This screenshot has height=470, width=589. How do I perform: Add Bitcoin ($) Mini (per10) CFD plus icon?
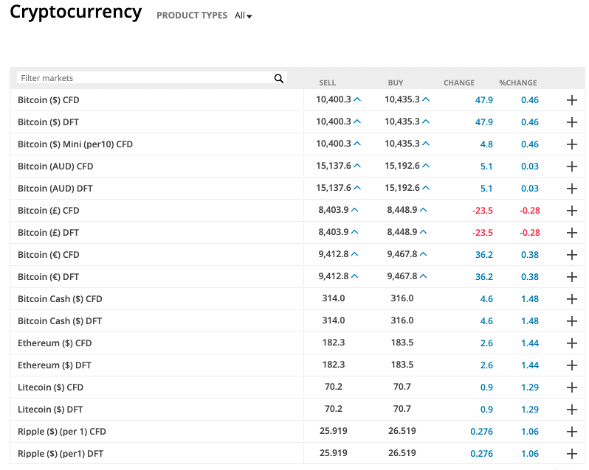[x=572, y=144]
